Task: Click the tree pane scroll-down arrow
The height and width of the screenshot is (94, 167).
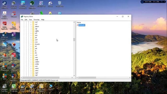Action: tap(74, 75)
